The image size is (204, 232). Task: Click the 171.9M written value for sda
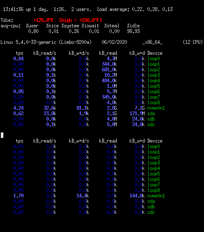tap(137, 113)
